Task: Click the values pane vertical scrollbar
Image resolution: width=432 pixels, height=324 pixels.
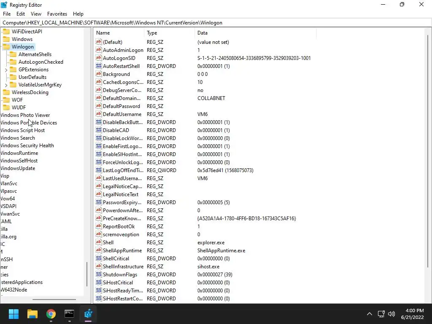Action: [428, 151]
